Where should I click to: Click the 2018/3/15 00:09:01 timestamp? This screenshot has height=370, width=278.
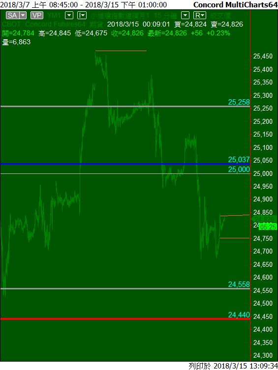tap(139, 24)
